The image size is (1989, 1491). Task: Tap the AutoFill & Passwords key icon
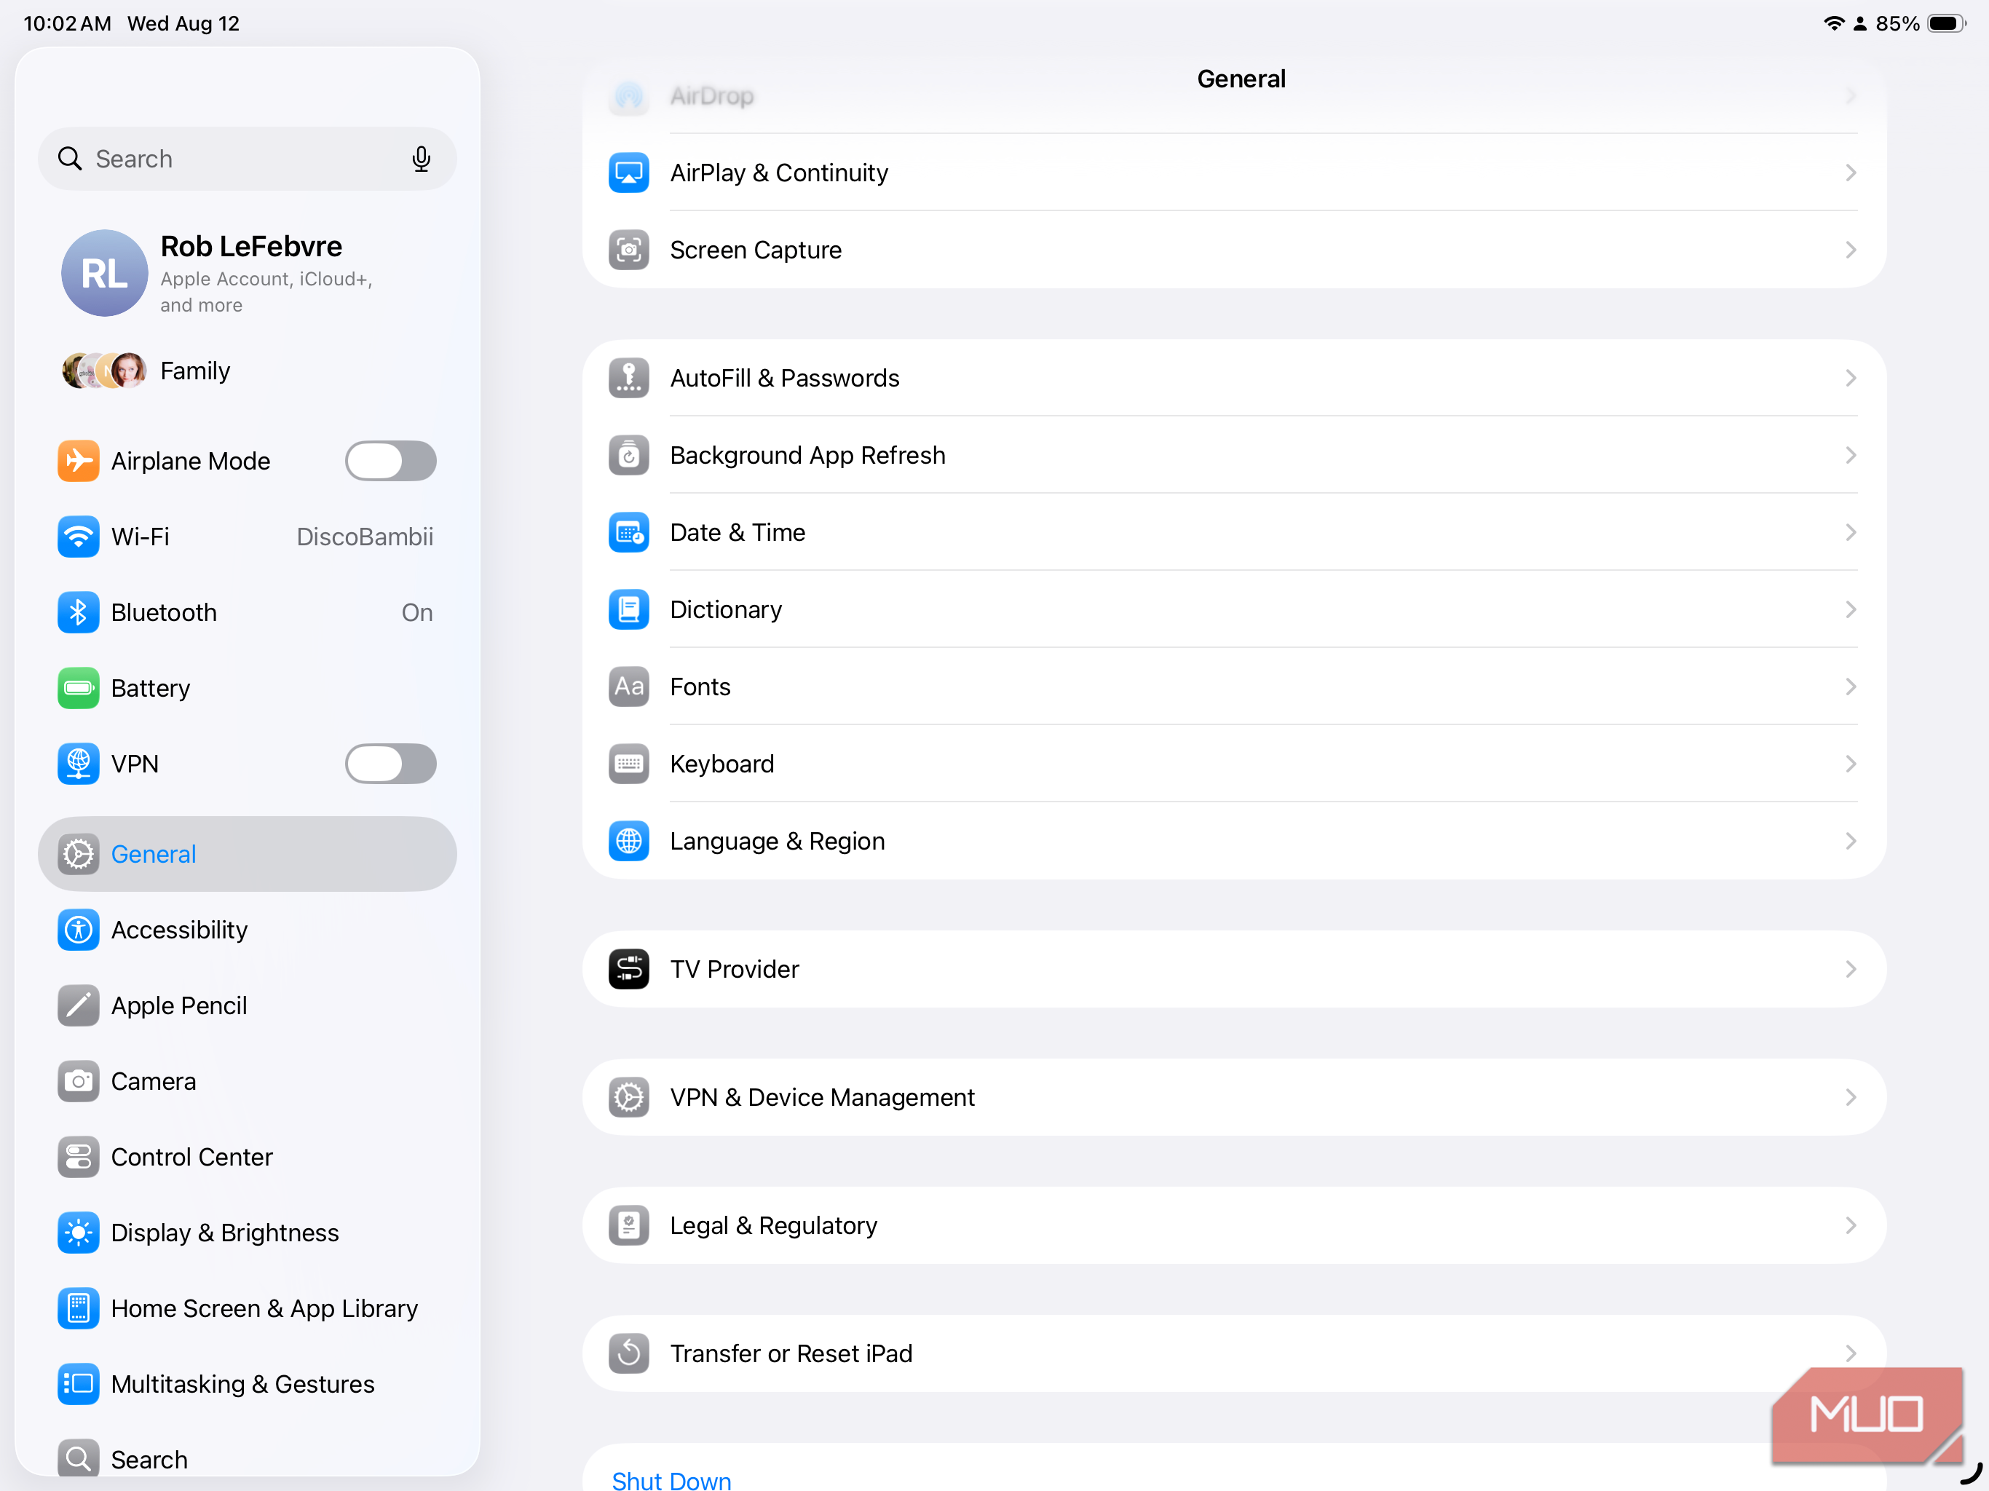[628, 378]
